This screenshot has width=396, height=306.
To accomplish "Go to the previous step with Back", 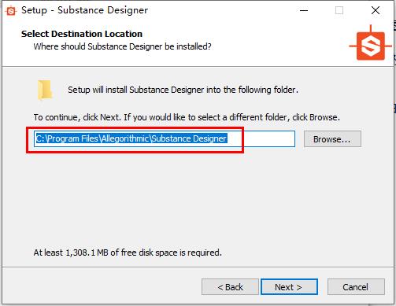I will pyautogui.click(x=230, y=287).
